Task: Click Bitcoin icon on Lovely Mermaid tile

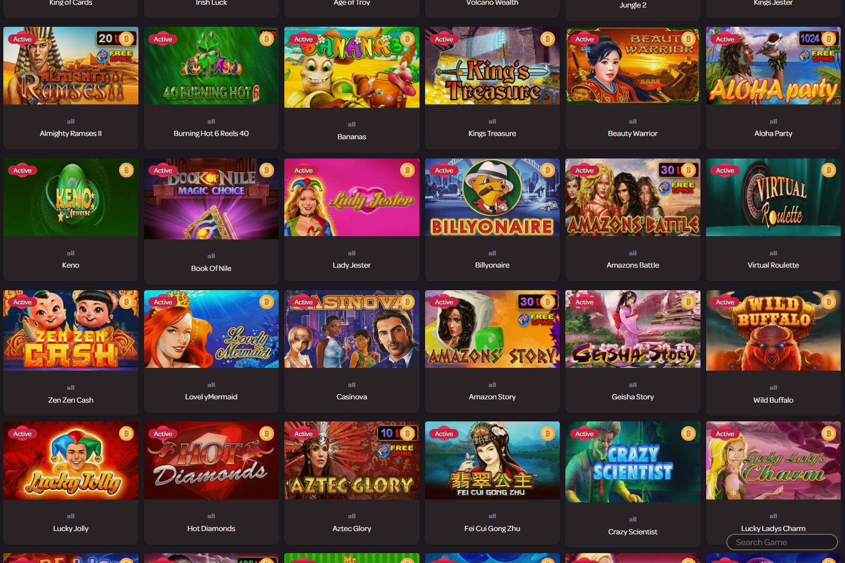Action: tap(266, 302)
